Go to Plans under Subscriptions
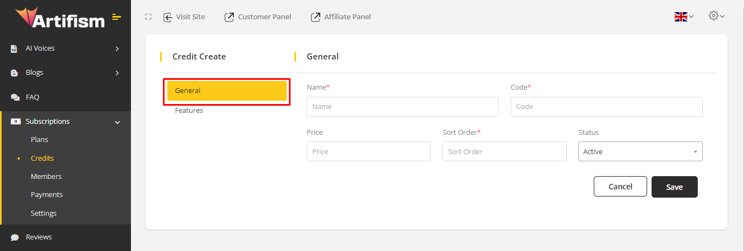Screen dimensions: 744x251 tap(40, 140)
